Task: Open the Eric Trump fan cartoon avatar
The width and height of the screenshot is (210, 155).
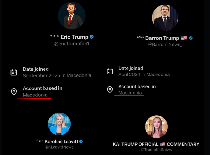Action: click(x=72, y=16)
